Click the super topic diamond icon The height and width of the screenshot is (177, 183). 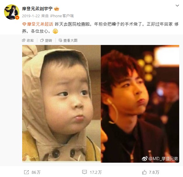click(24, 24)
